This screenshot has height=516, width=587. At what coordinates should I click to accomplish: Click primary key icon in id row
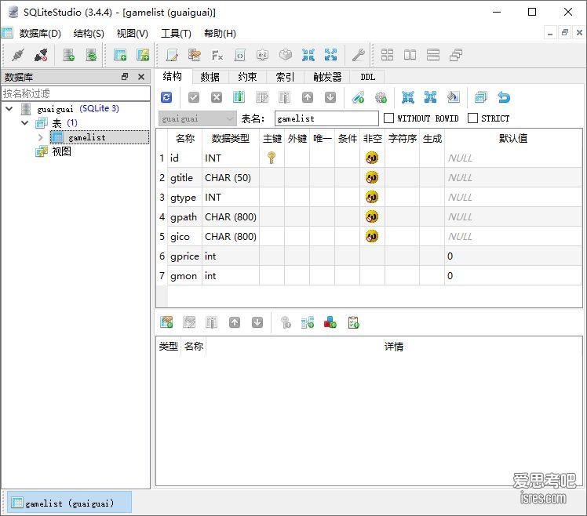[272, 158]
